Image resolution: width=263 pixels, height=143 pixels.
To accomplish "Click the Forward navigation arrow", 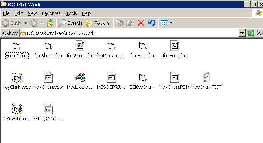I will click(x=34, y=23).
